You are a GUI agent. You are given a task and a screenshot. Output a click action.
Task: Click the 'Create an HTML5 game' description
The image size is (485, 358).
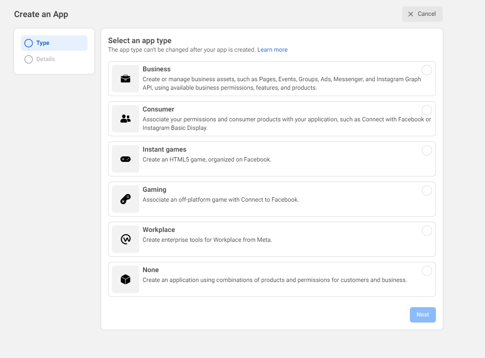click(207, 160)
